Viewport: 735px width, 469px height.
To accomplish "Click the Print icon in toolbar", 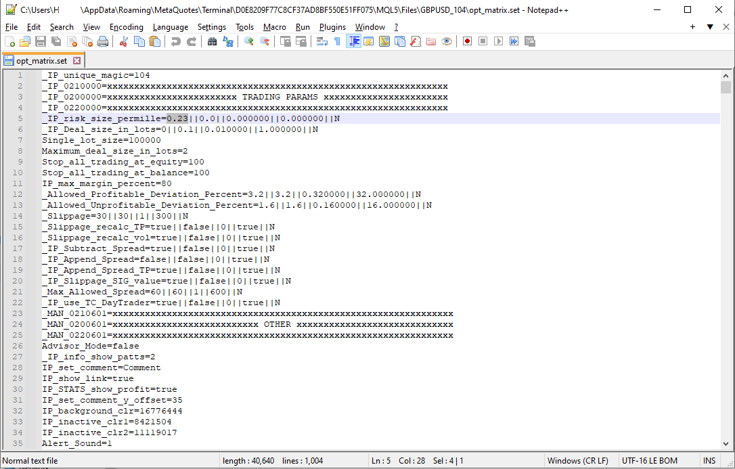I will tap(103, 42).
